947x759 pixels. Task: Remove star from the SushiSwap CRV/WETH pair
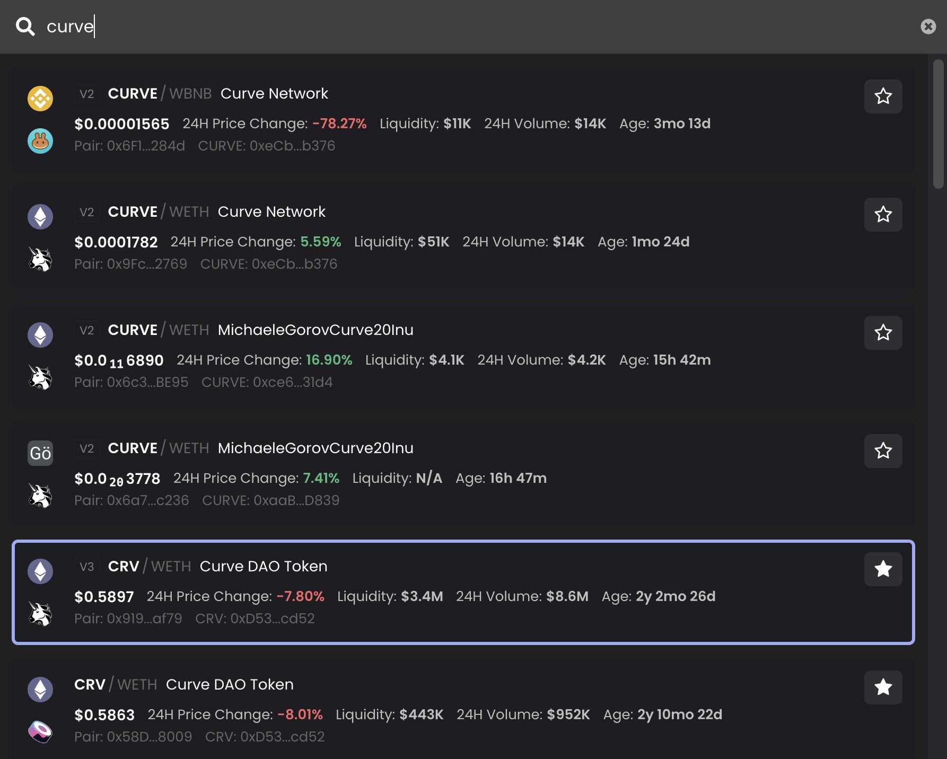tap(883, 687)
